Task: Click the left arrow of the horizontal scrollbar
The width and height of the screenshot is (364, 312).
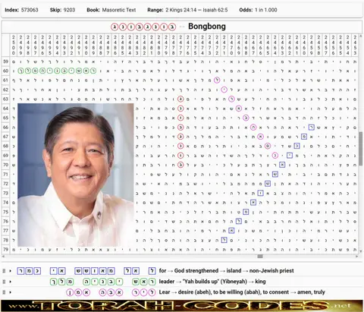Action: (3, 257)
